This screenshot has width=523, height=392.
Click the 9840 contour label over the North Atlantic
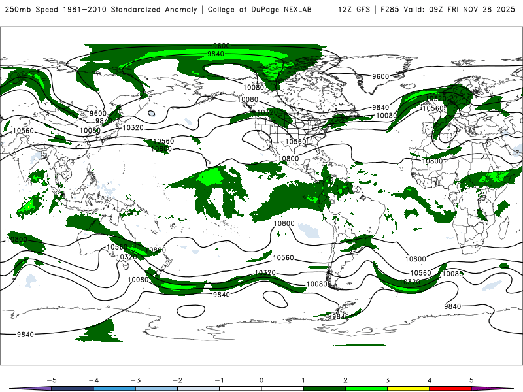tap(380, 107)
